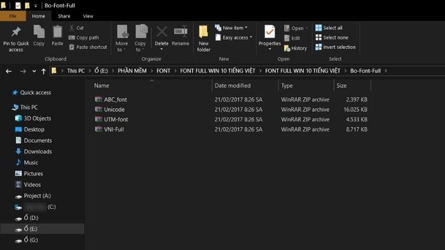This screenshot has height=250, width=445.
Task: Click Paste shortcut in Clipboard group
Action: tap(88, 47)
